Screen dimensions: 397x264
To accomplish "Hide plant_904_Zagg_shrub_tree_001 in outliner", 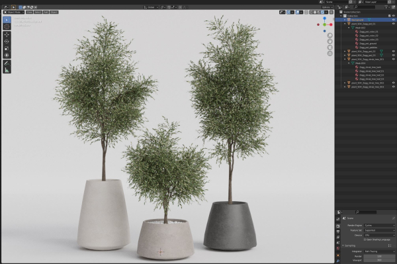I will pos(394,60).
